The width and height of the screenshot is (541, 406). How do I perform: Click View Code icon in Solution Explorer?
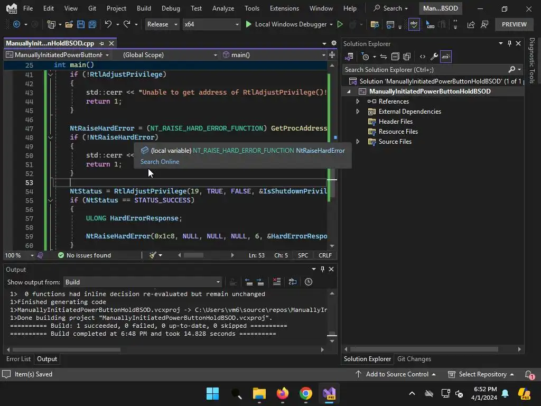422,56
